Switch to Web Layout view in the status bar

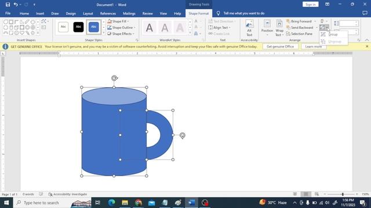[317, 194]
